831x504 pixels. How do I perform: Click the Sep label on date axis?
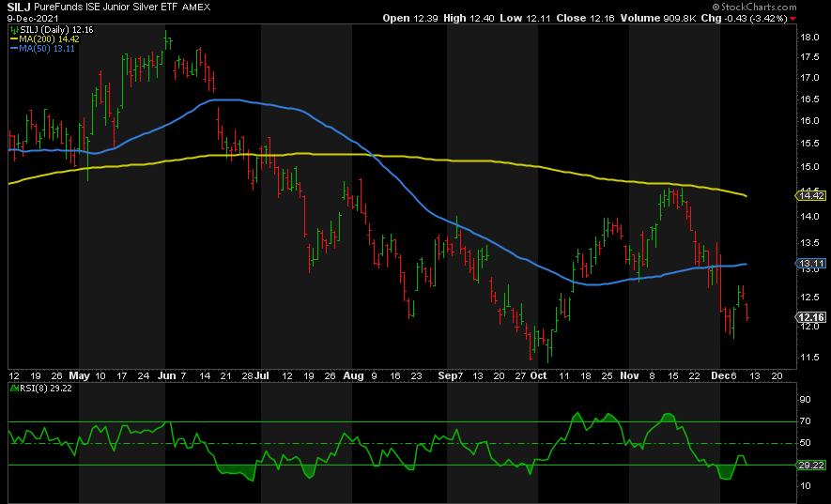pyautogui.click(x=447, y=375)
